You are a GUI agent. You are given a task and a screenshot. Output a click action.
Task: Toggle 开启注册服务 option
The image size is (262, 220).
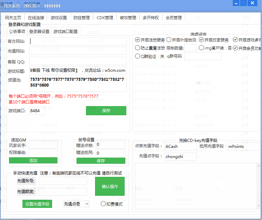click(150, 40)
